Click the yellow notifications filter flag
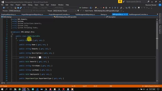 pos(120,2)
